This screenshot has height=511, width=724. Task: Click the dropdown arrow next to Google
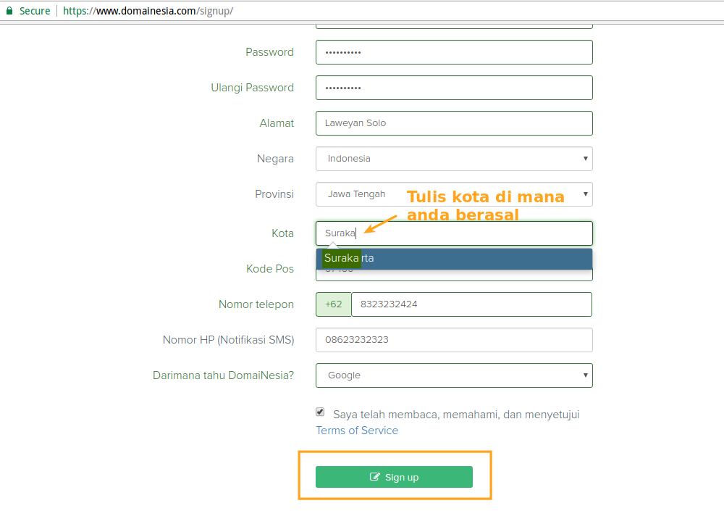tap(586, 375)
